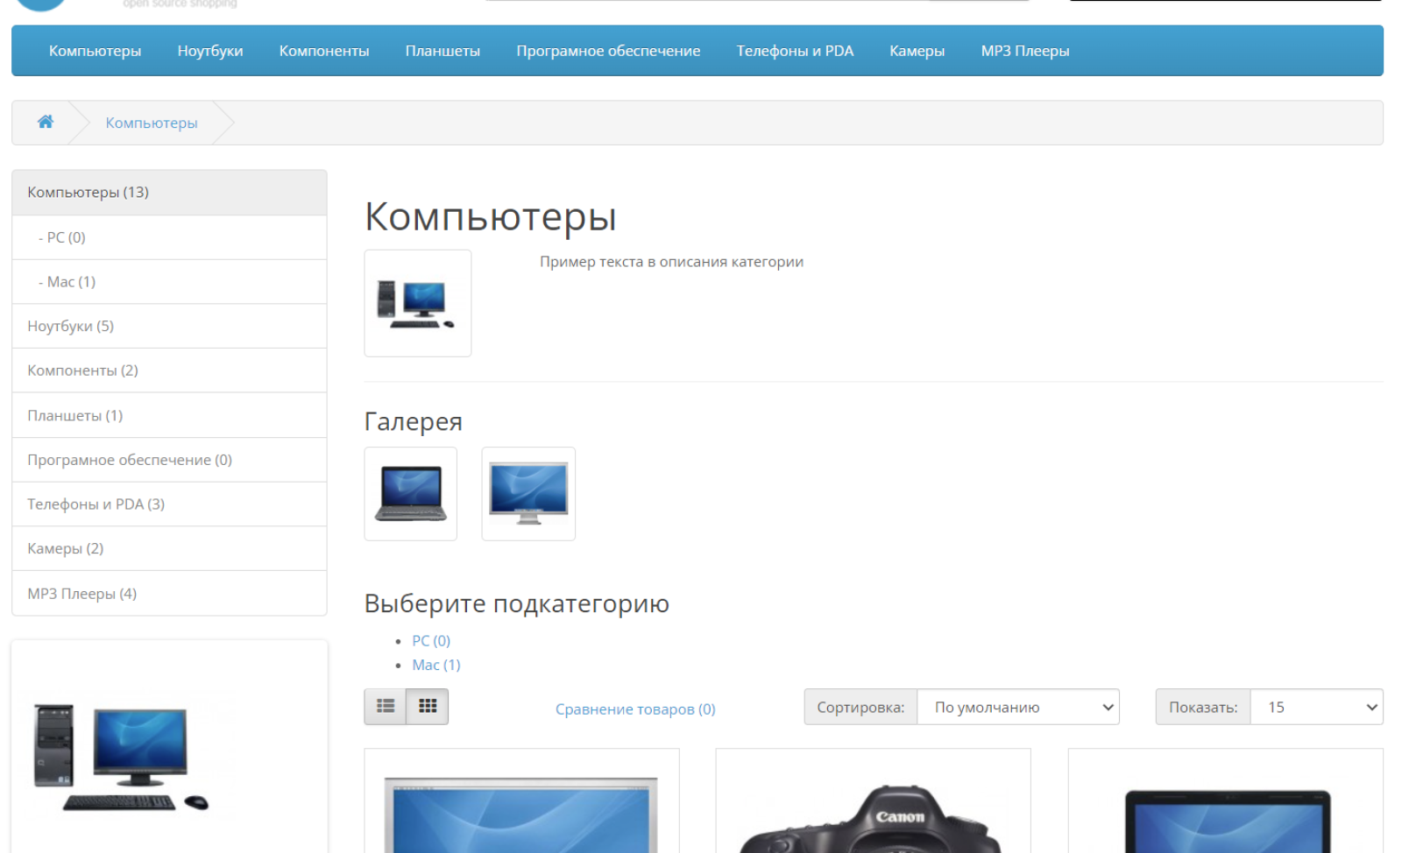Open Камеры in top navigation bar
The height and width of the screenshot is (853, 1402).
pyautogui.click(x=917, y=51)
